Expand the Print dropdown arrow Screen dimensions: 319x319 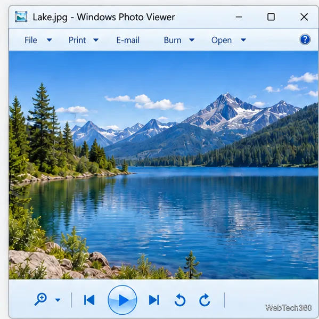click(96, 40)
